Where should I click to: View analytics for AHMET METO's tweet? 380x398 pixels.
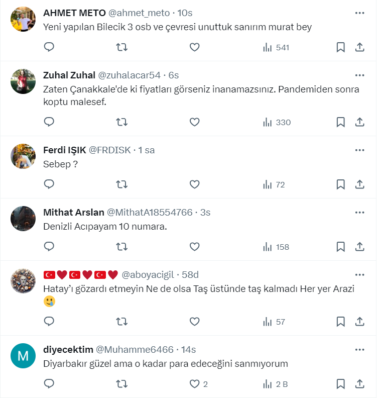click(x=276, y=47)
